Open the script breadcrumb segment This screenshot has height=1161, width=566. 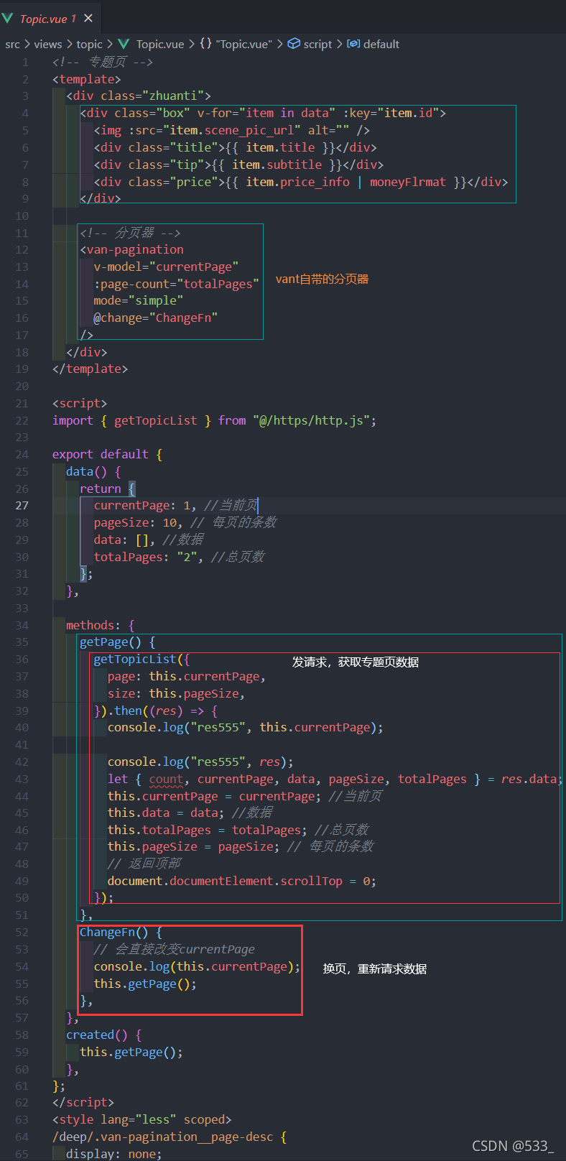317,45
